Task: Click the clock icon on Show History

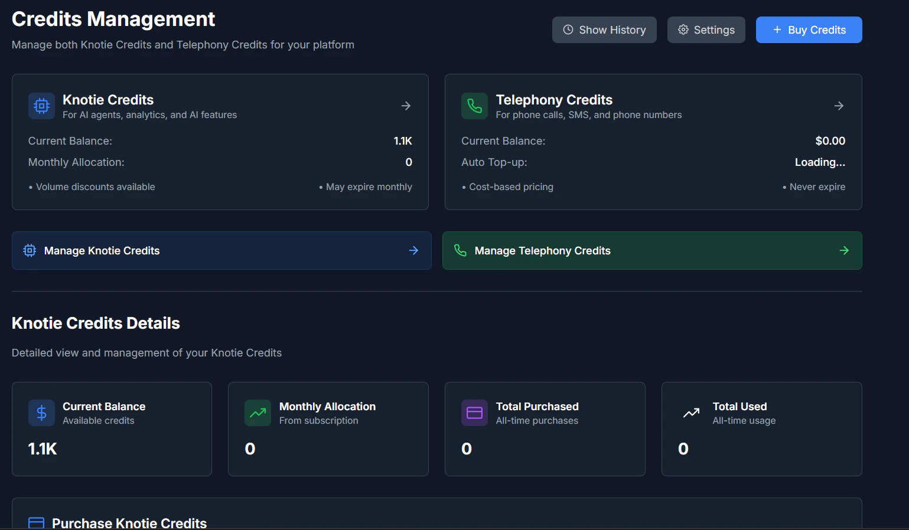Action: click(x=568, y=30)
